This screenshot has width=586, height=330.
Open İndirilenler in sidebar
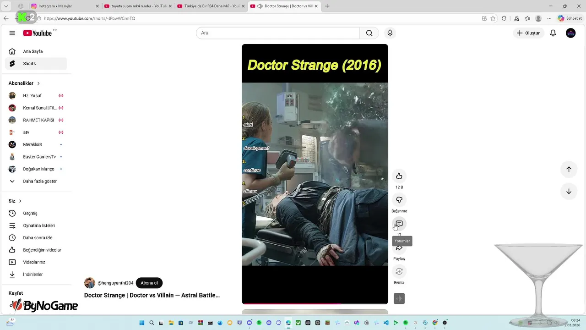click(36, 275)
